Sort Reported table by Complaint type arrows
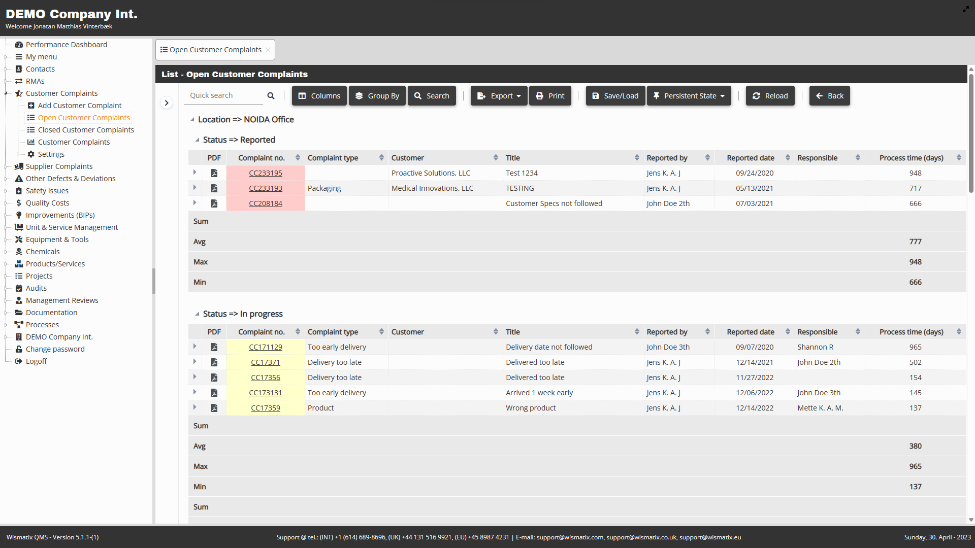Screen dimensions: 975x548 coord(381,158)
